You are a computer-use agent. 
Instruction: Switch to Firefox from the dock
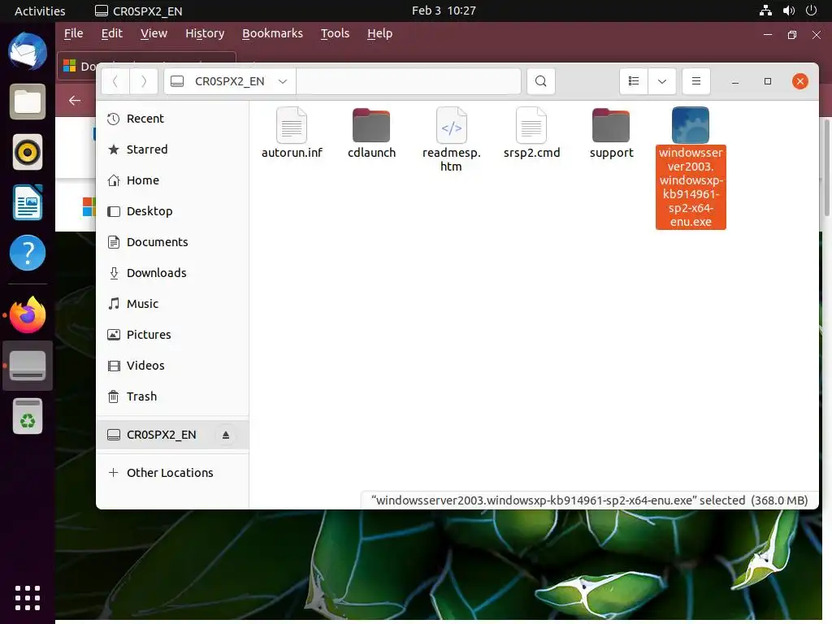pyautogui.click(x=28, y=315)
